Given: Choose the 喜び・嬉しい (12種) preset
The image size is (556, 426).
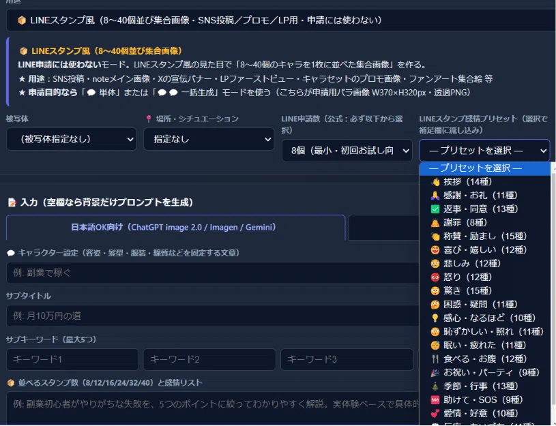Looking at the screenshot, I should (484, 250).
